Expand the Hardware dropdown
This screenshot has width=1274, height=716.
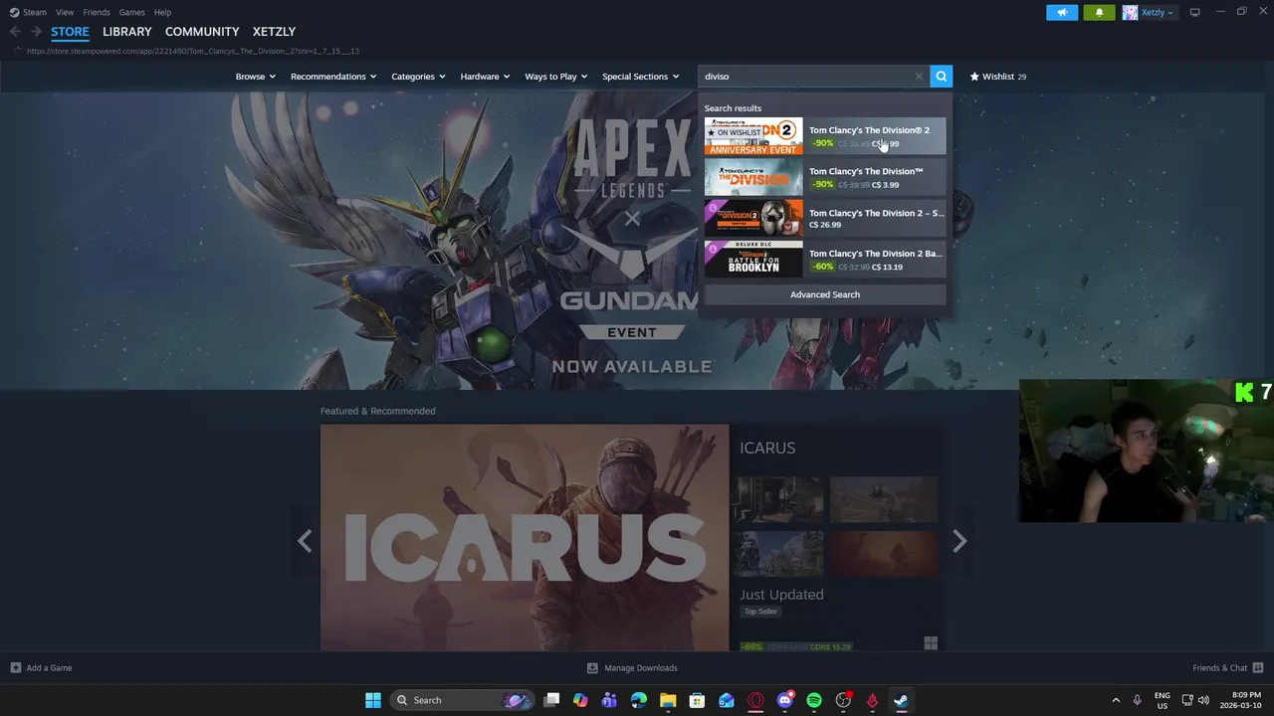point(485,77)
